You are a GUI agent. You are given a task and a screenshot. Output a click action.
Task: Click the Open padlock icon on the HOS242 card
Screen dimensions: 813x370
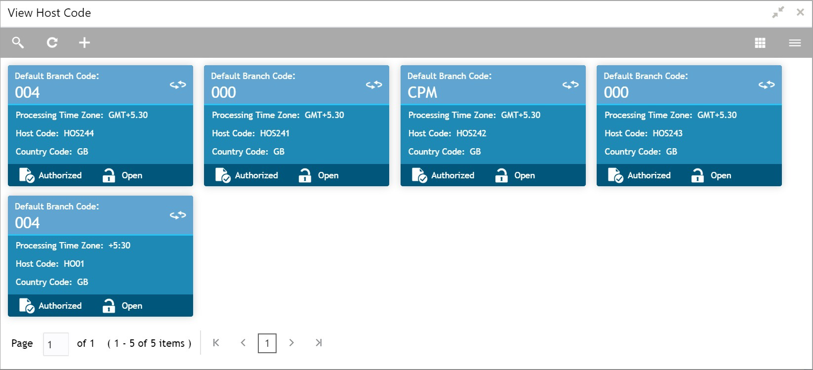click(x=501, y=175)
